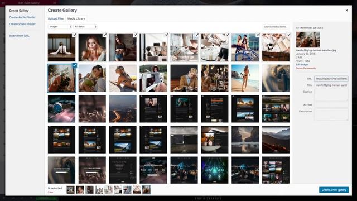Click the last thumbnail in the selection strip
This screenshot has width=357, height=201.
146,190
